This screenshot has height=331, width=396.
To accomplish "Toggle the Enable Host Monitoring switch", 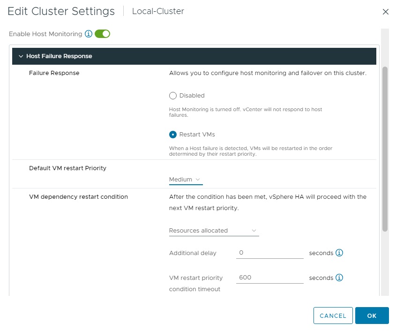I will tap(102, 34).
